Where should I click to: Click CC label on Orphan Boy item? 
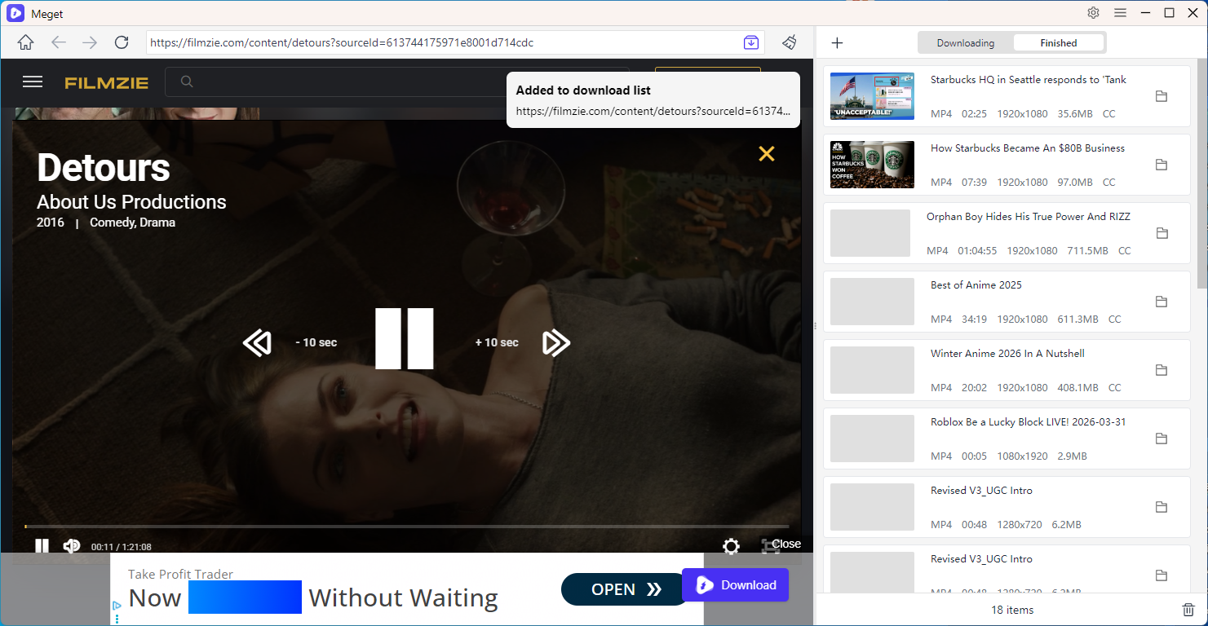pos(1124,251)
